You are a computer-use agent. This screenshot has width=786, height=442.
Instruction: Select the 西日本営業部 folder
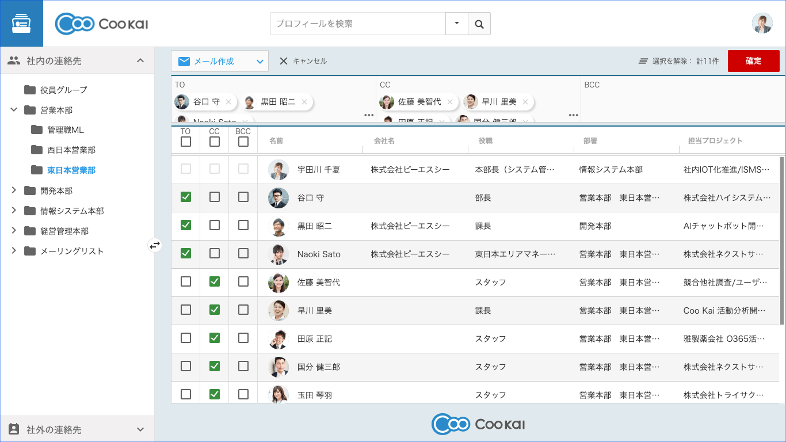point(71,150)
